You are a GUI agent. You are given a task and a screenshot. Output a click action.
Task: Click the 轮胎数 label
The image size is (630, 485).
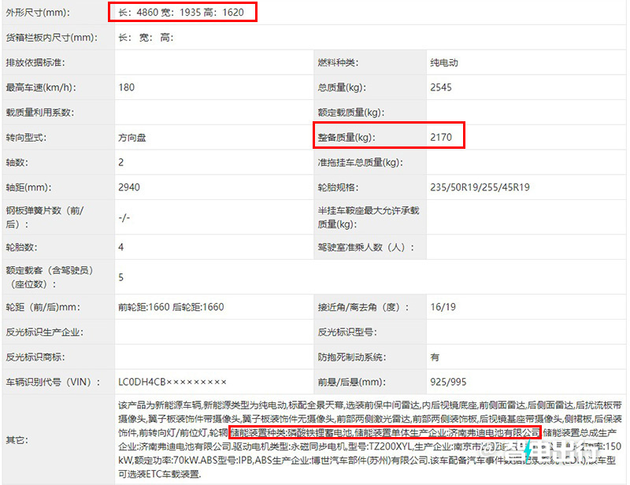point(22,247)
